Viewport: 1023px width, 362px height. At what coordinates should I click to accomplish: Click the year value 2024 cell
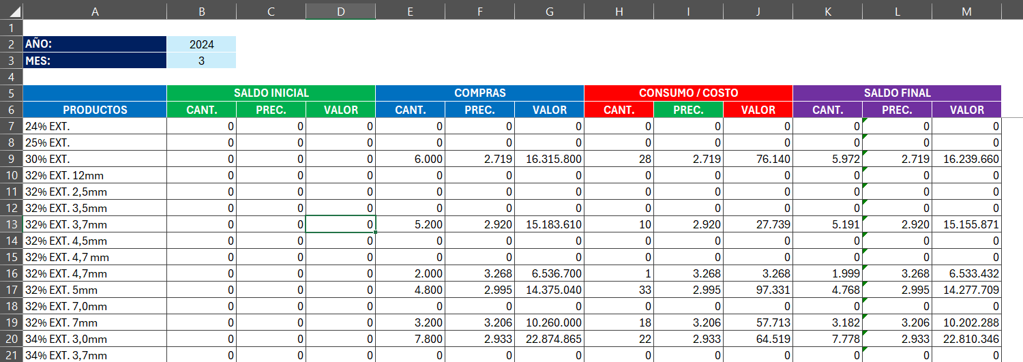click(x=201, y=44)
